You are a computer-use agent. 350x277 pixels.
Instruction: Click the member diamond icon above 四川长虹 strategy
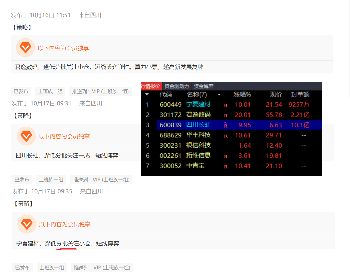pos(26,136)
